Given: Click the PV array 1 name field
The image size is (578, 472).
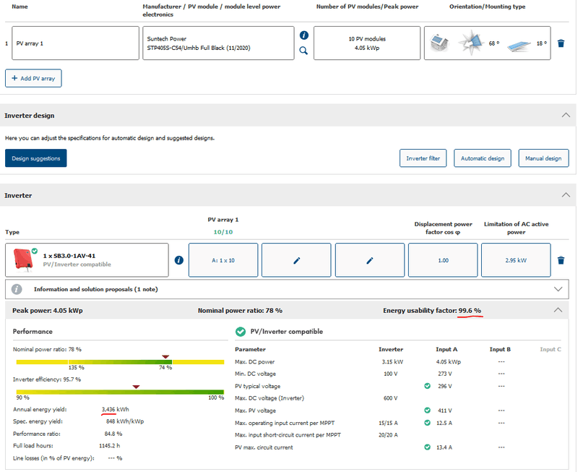Looking at the screenshot, I should click(x=76, y=43).
